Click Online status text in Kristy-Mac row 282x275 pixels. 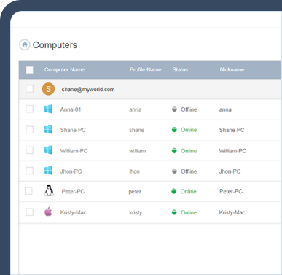(x=189, y=212)
